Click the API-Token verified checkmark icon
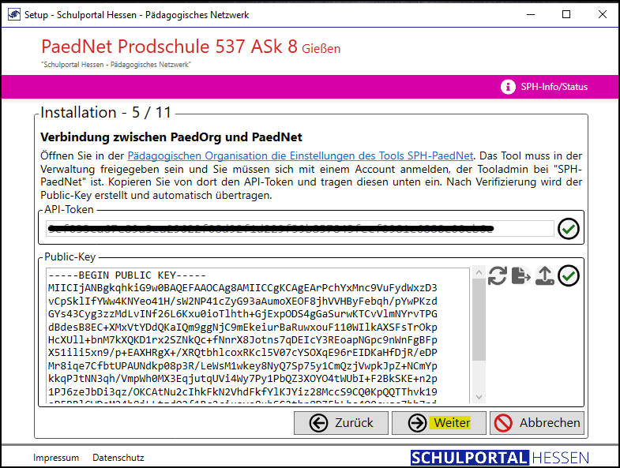The height and width of the screenshot is (468, 620). [569, 229]
